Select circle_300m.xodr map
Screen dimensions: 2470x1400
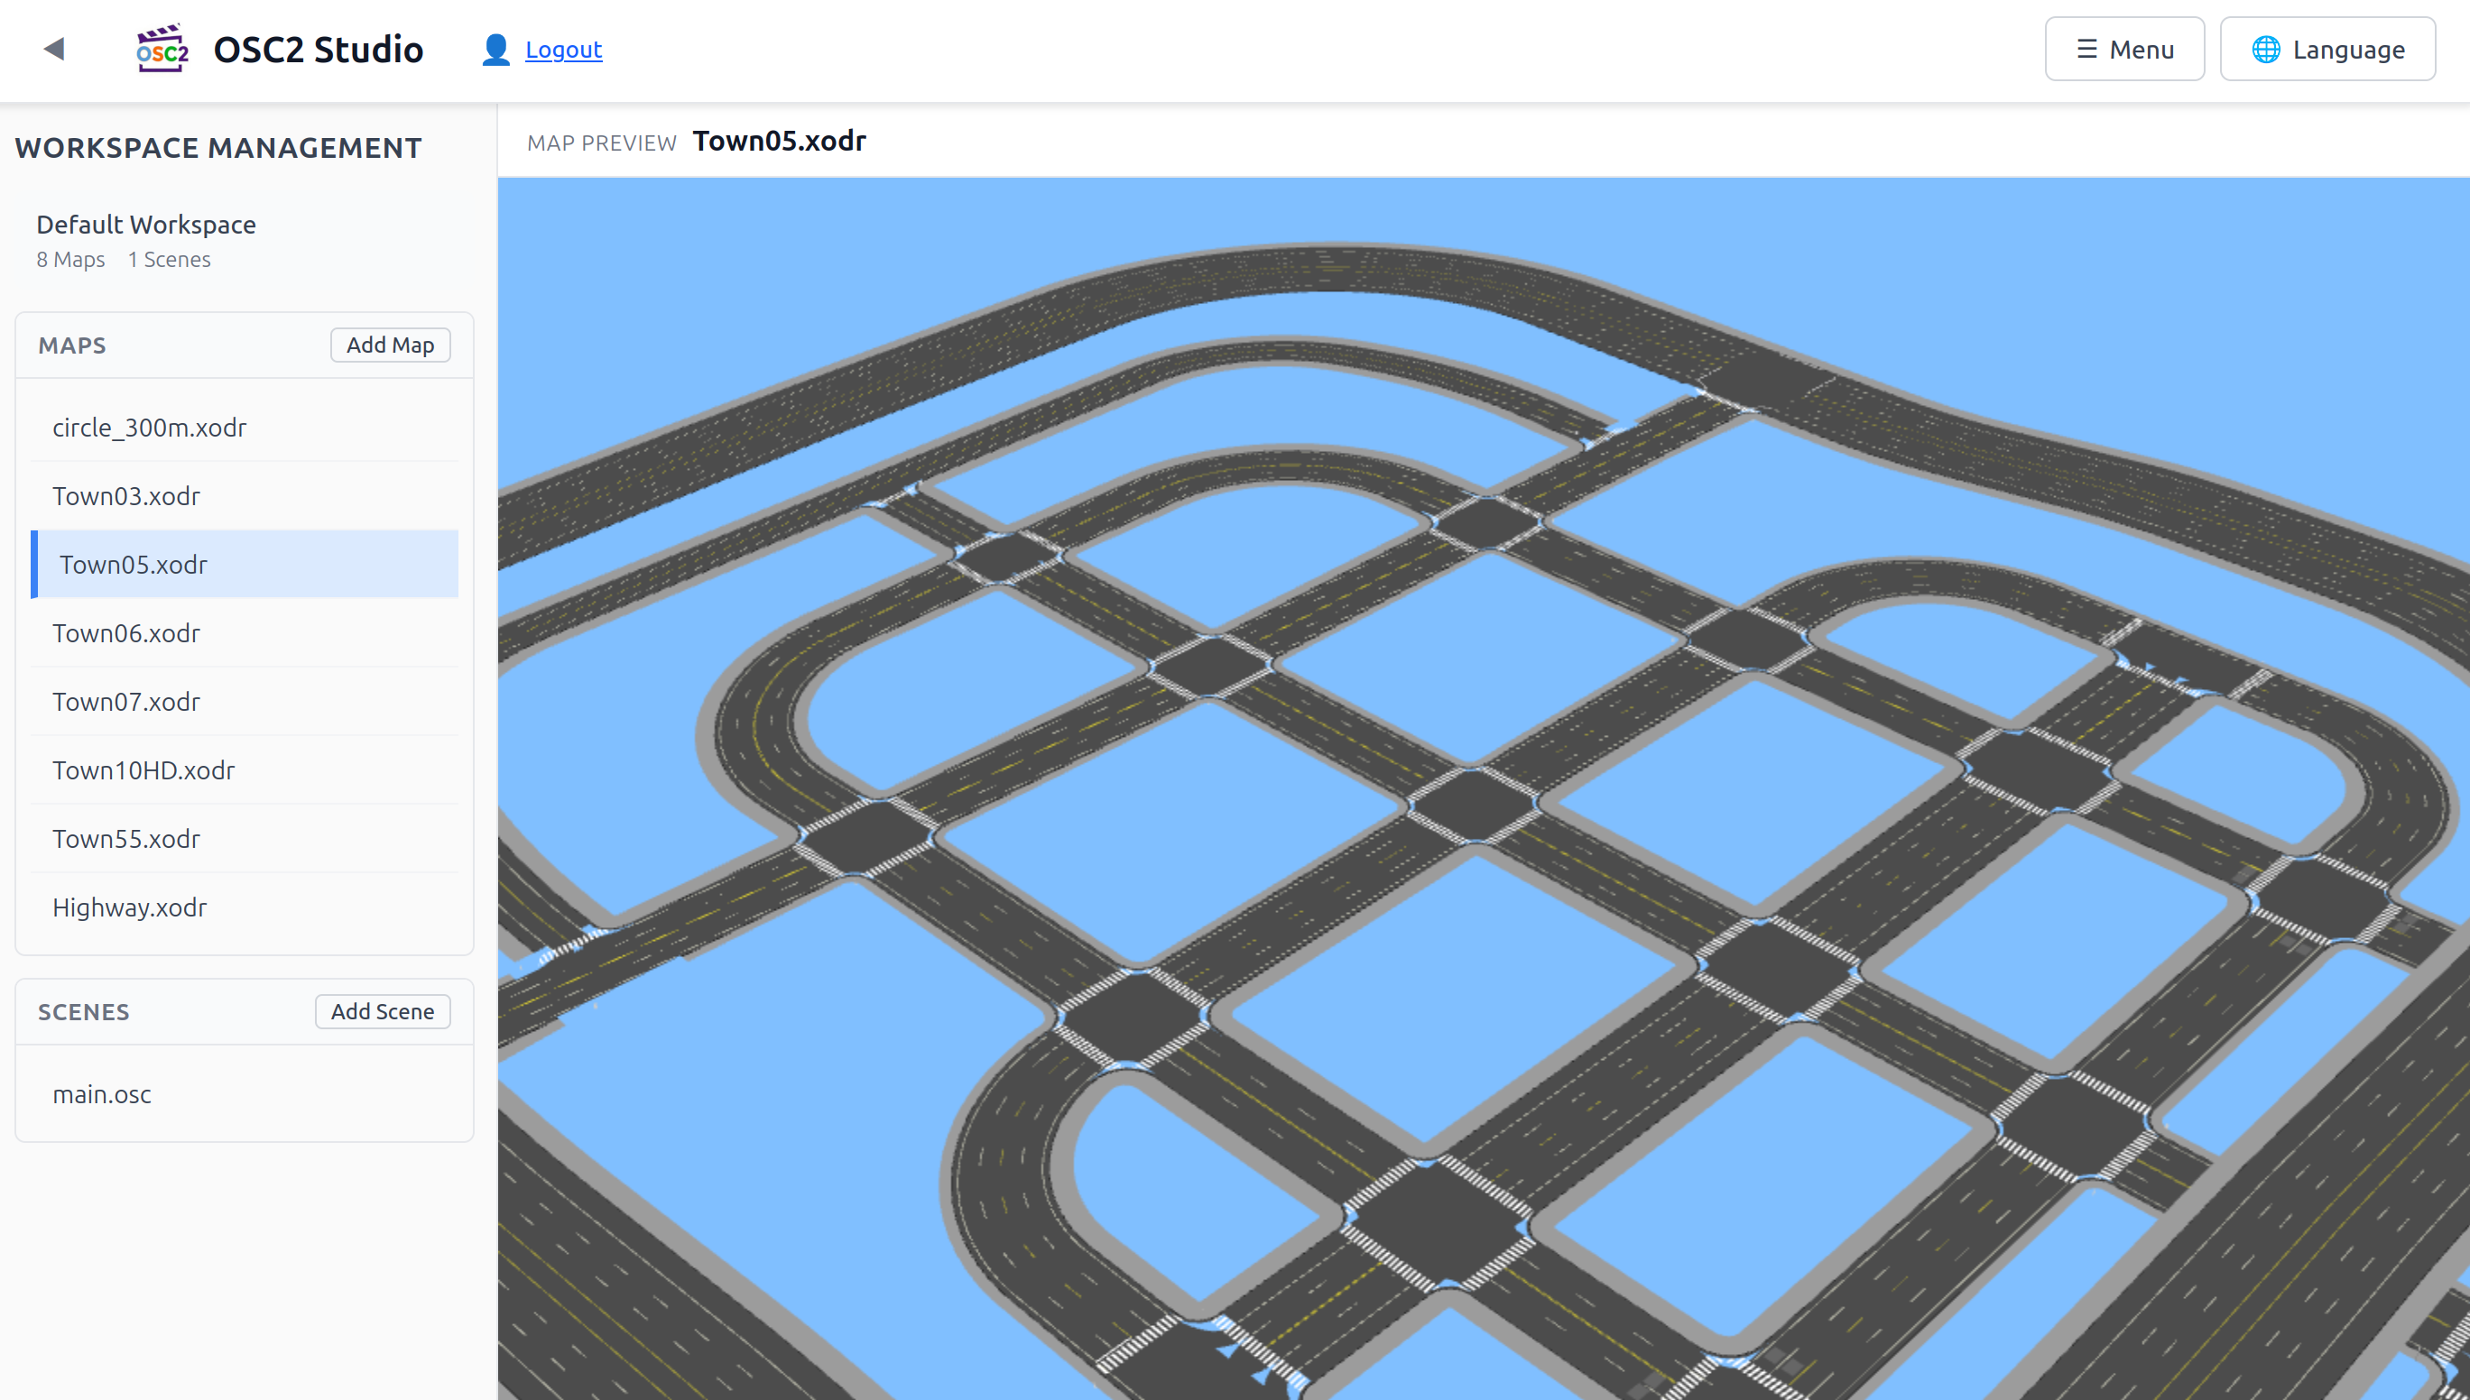[245, 427]
